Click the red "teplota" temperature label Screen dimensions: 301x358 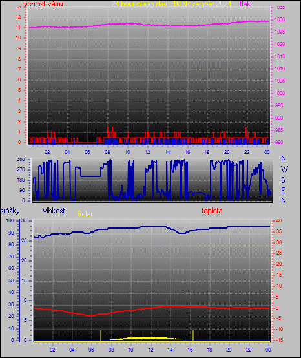tap(212, 211)
